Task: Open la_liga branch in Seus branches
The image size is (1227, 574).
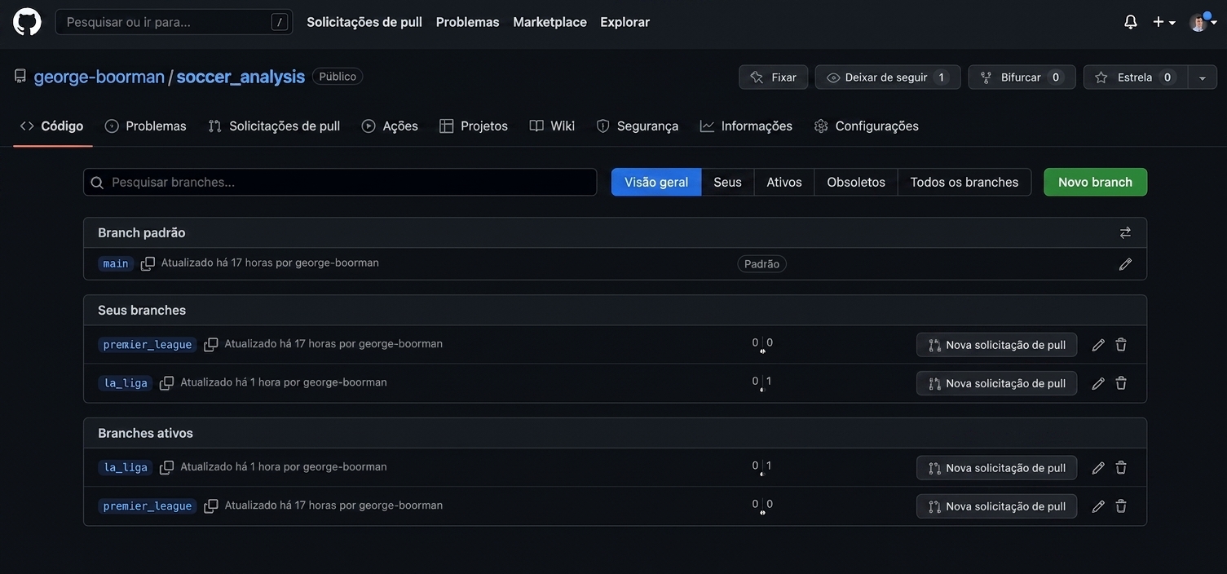Action: click(126, 383)
